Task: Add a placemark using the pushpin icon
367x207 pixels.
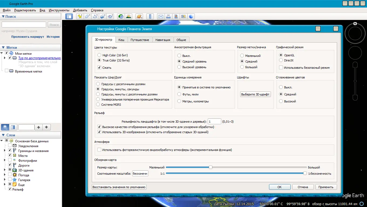Action: coord(80,16)
